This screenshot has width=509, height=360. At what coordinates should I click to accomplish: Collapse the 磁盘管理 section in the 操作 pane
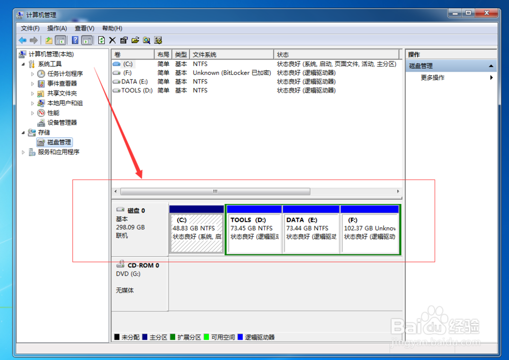491,66
